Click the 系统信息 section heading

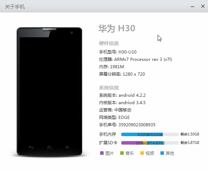(x=109, y=88)
